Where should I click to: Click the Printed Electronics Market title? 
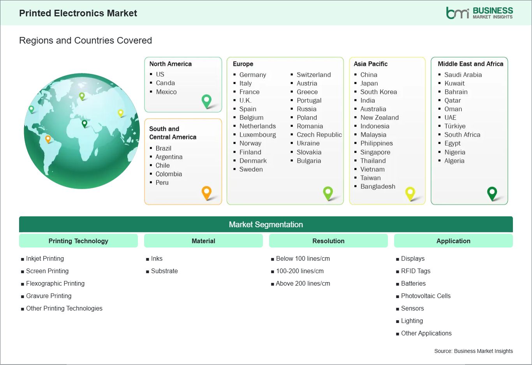[x=78, y=13]
